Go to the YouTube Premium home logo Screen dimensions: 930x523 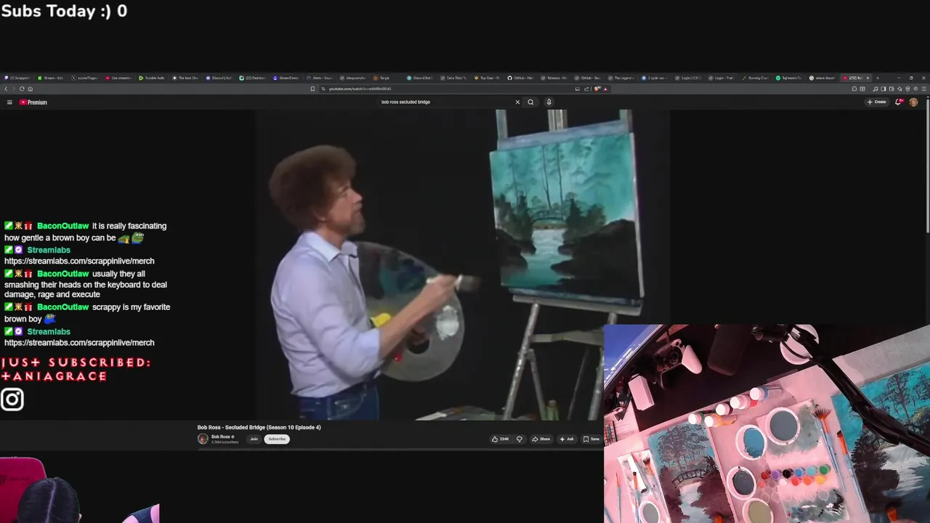pos(33,102)
